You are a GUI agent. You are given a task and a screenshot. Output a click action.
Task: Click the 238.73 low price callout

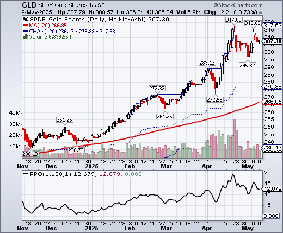[x=76, y=150]
